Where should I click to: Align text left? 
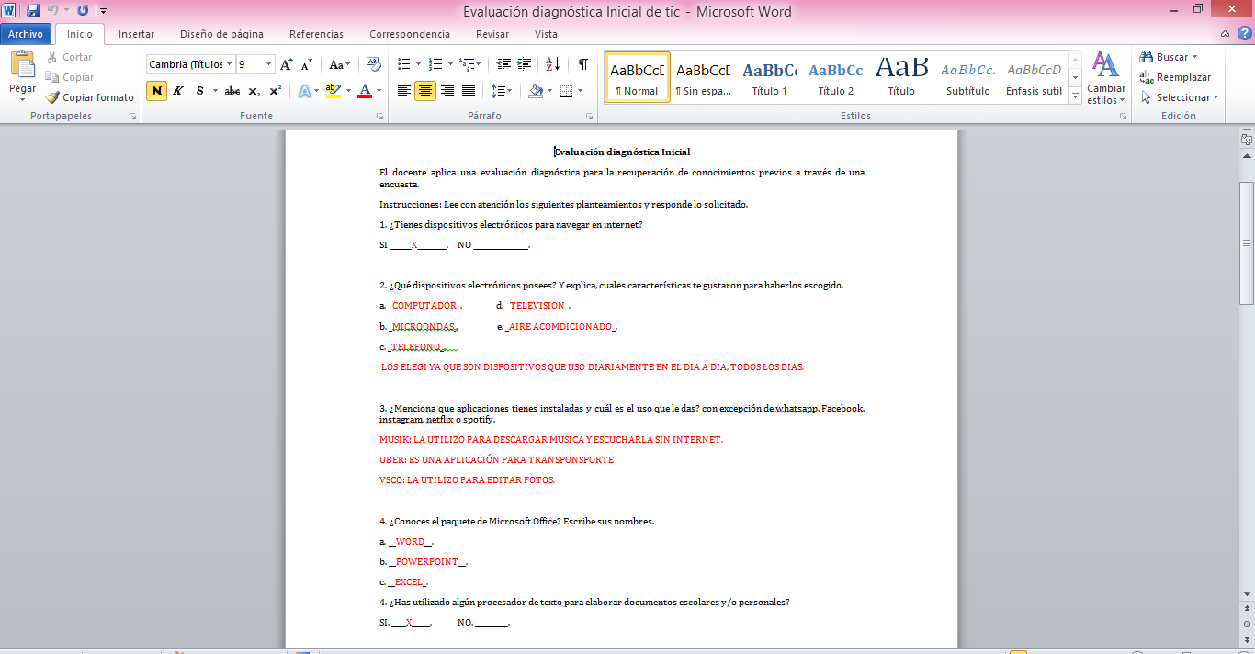pos(404,91)
